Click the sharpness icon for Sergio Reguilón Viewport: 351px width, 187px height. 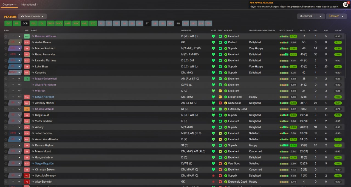220,164
